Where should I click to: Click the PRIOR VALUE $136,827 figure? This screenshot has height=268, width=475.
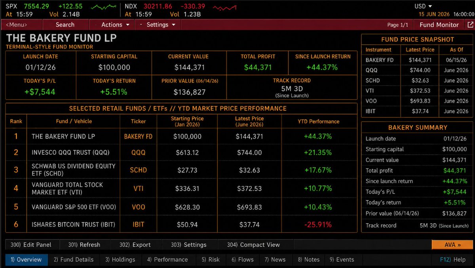tap(190, 92)
